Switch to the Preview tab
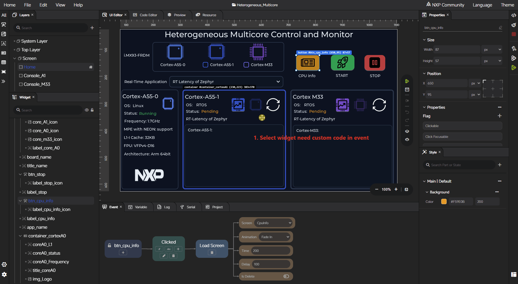Viewport: 518px width, 284px height. pyautogui.click(x=177, y=15)
